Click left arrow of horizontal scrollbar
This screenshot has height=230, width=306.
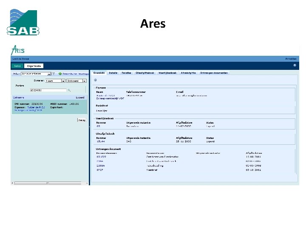click(x=12, y=183)
